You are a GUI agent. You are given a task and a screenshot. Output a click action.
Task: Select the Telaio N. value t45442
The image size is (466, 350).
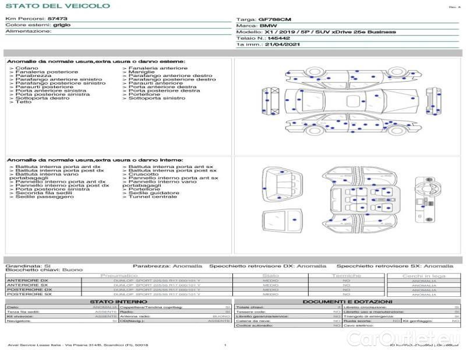point(279,38)
